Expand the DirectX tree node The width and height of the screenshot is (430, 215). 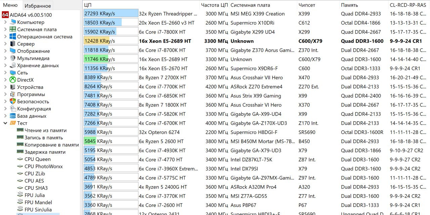pyautogui.click(x=5, y=80)
